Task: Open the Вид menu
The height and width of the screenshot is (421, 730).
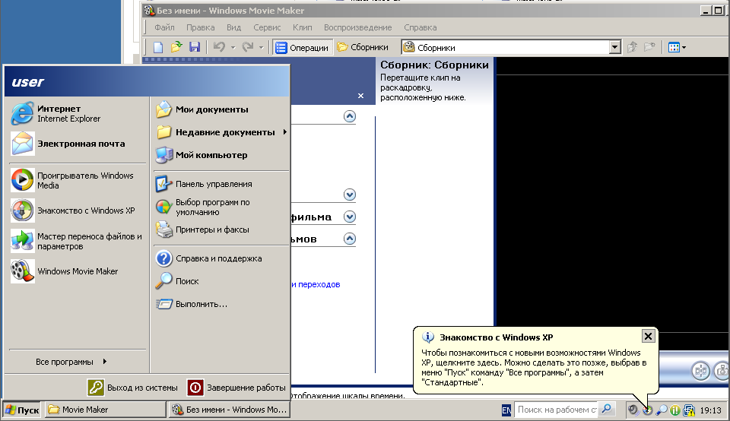Action: (x=233, y=27)
